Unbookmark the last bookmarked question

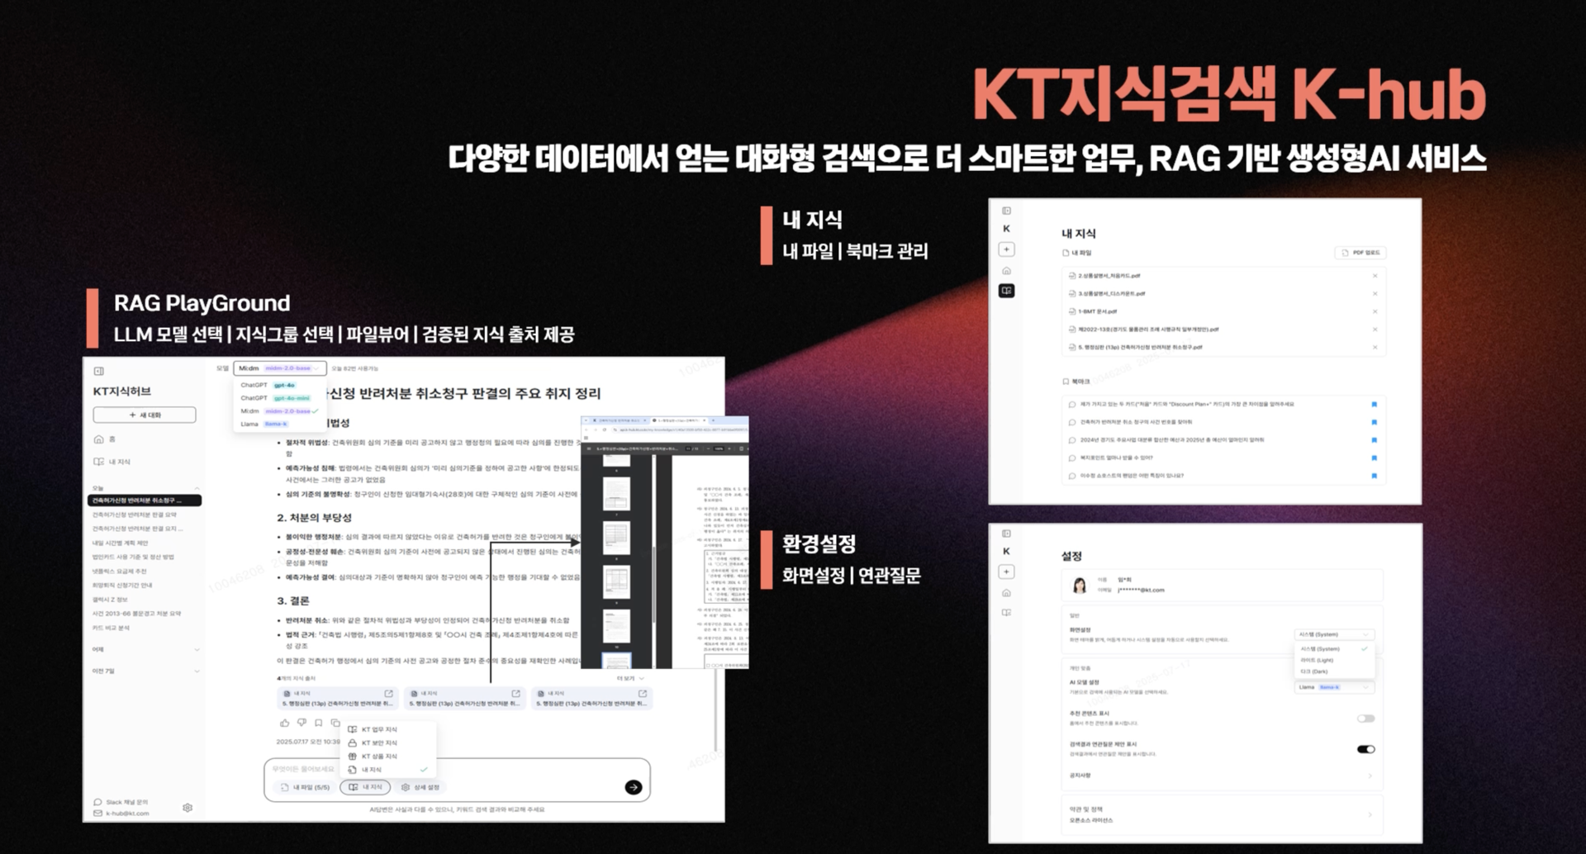coord(1374,476)
